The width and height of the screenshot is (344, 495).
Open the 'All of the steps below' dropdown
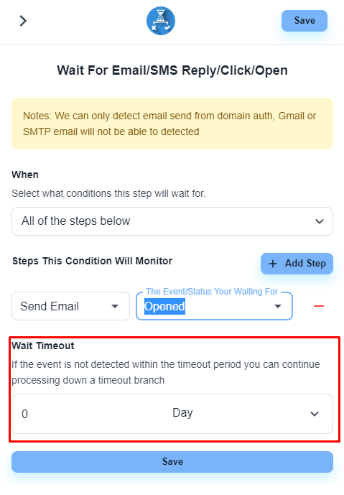pos(172,221)
